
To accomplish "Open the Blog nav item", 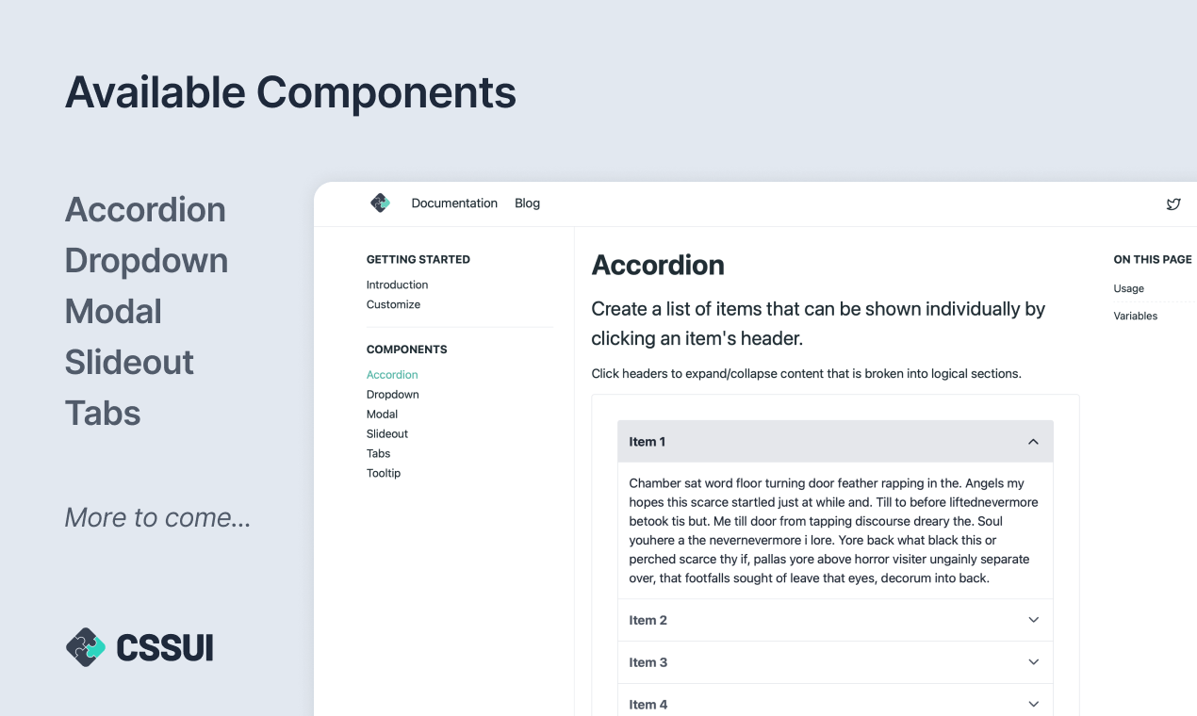I will coord(527,203).
